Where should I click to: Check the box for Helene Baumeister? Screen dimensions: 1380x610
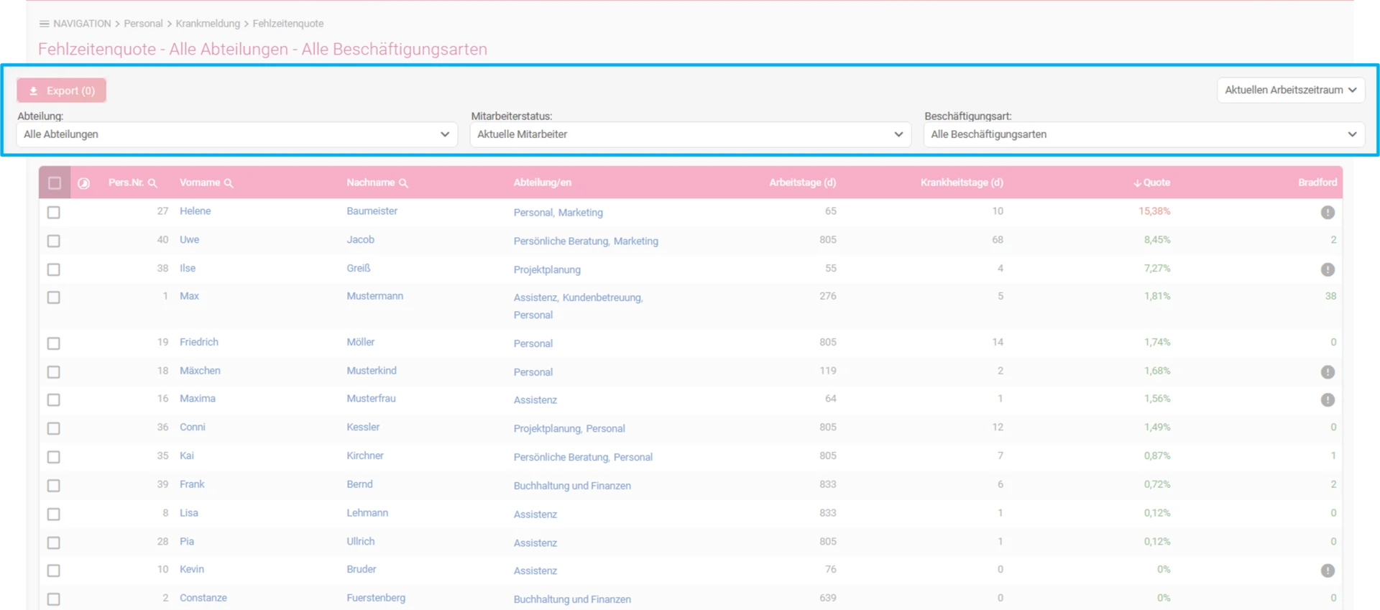click(x=54, y=212)
